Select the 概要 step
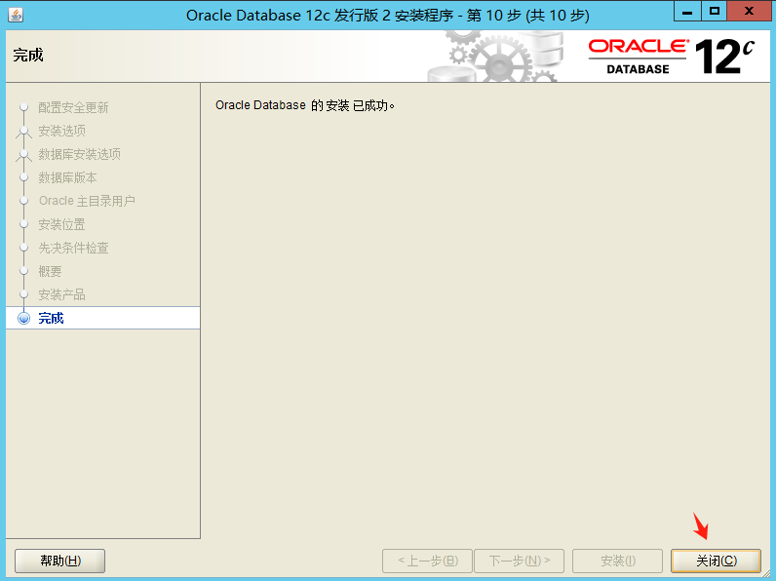The height and width of the screenshot is (581, 776). 50,271
